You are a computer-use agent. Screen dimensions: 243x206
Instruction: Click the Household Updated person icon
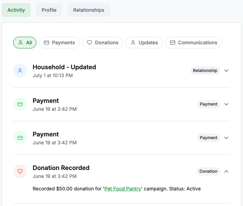click(20, 71)
